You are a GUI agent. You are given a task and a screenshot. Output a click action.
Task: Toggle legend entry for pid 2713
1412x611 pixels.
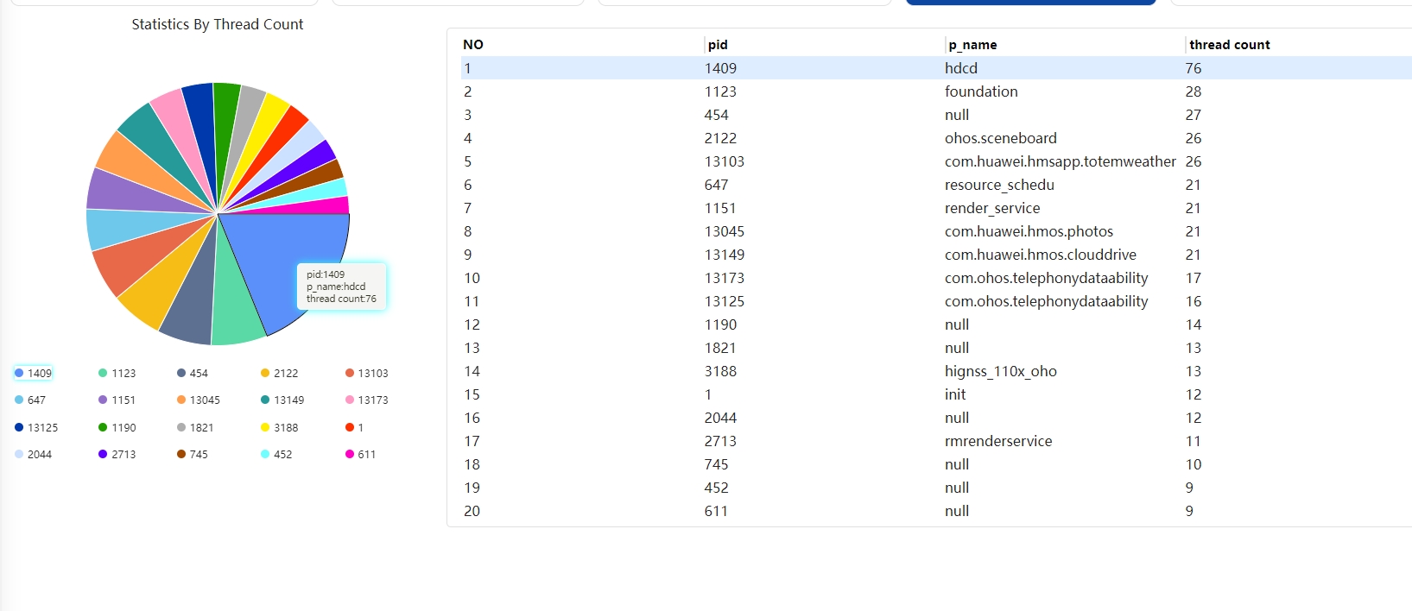point(117,454)
